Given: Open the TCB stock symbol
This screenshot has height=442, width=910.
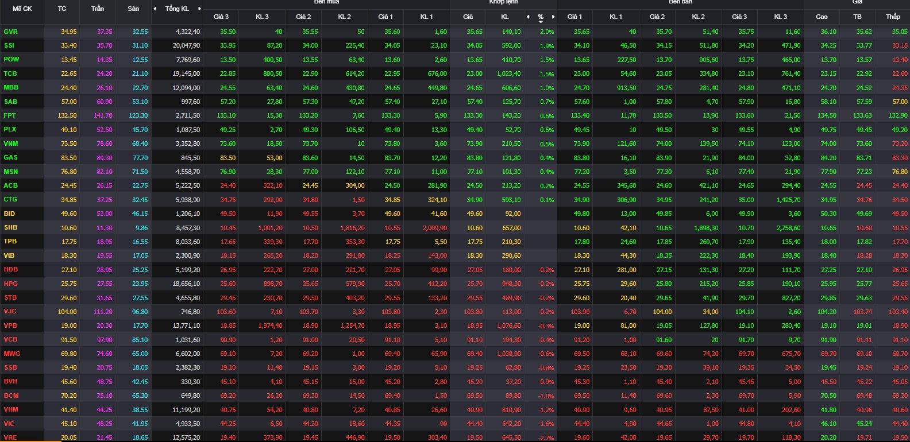Looking at the screenshot, I should pos(10,73).
